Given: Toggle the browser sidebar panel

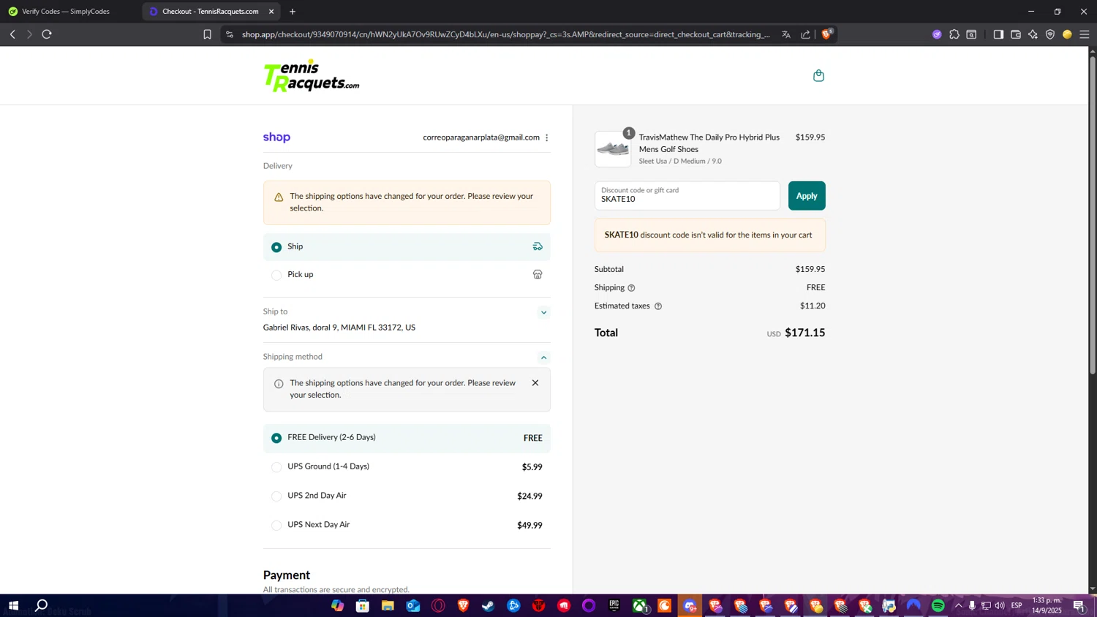Looking at the screenshot, I should tap(998, 34).
